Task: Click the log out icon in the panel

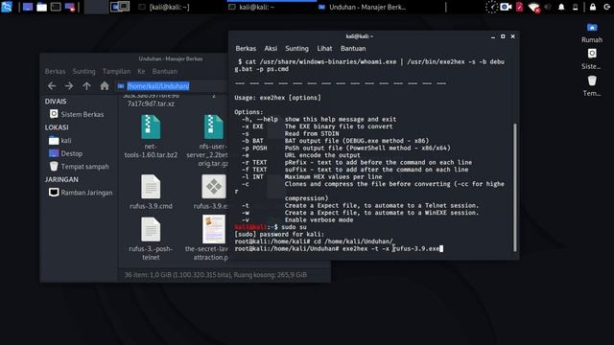Action: [607, 7]
